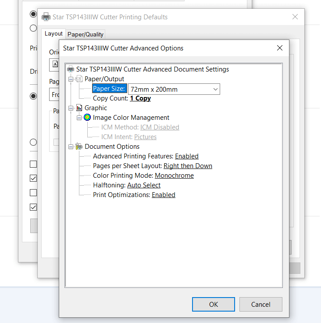Confirm with the OK button
The image size is (321, 323).
click(214, 304)
